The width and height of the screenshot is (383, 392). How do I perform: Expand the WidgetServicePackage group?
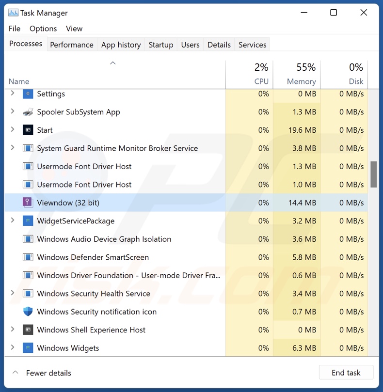pos(12,220)
